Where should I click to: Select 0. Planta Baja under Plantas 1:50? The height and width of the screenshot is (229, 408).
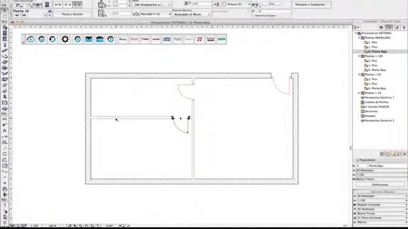coord(376,88)
